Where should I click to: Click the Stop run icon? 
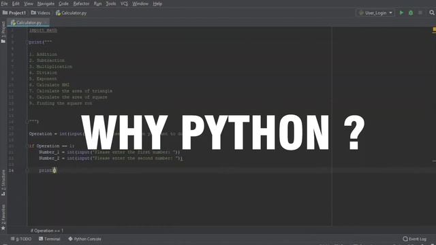tap(420, 13)
